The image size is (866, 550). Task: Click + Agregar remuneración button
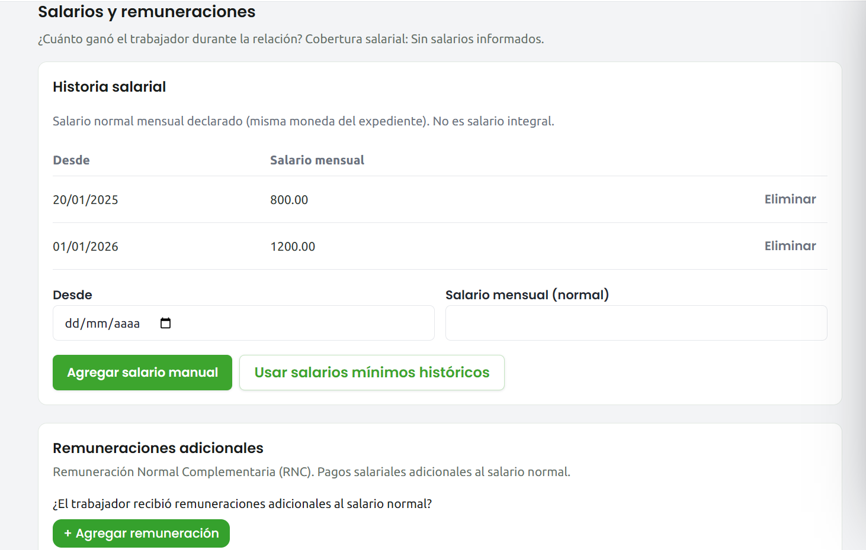(141, 533)
